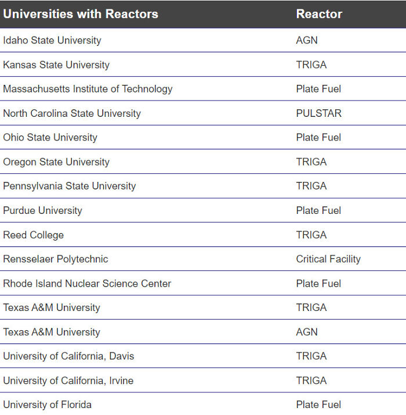Click the Kansas State University entry

[56, 65]
